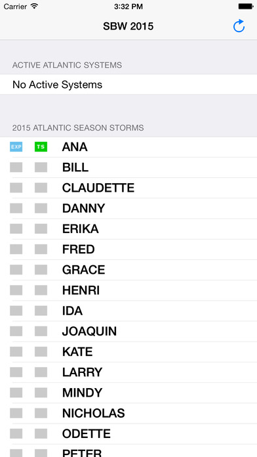Open the LARRY storm row
The height and width of the screenshot is (457, 257).
point(128,372)
